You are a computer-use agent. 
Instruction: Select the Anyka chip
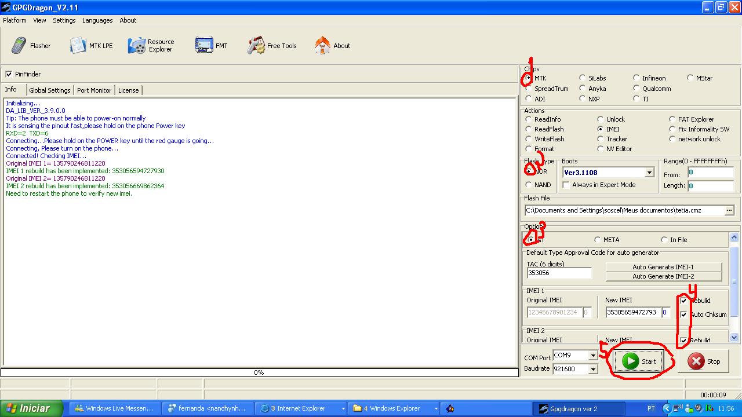[582, 89]
